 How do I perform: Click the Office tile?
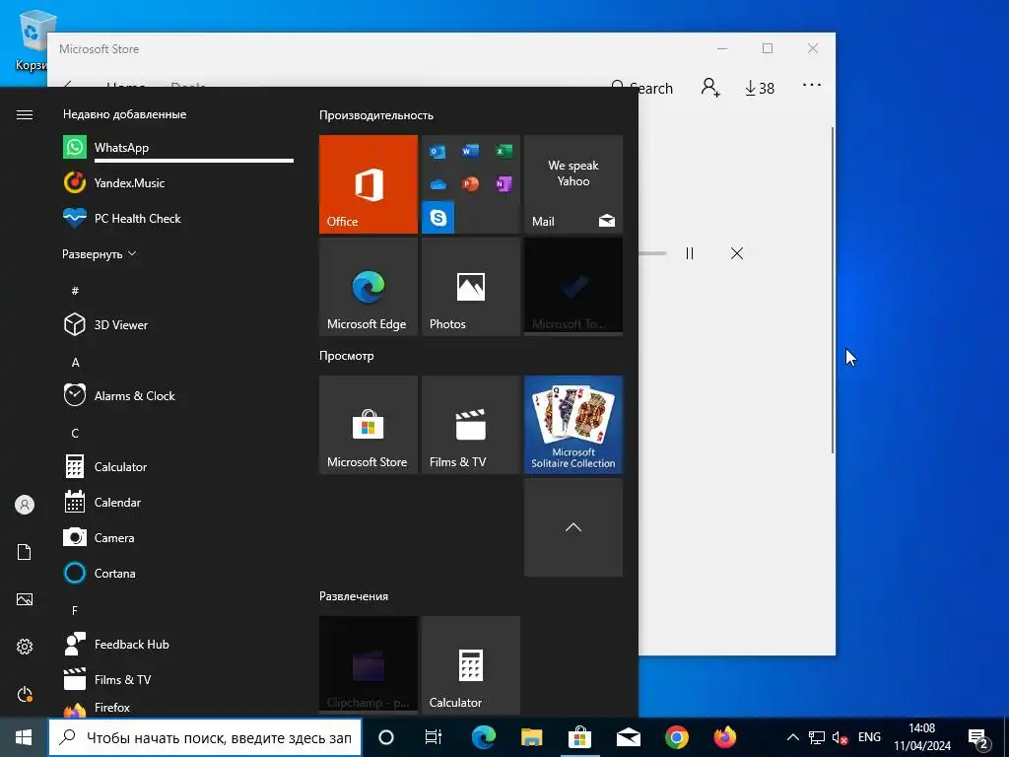pyautogui.click(x=369, y=184)
